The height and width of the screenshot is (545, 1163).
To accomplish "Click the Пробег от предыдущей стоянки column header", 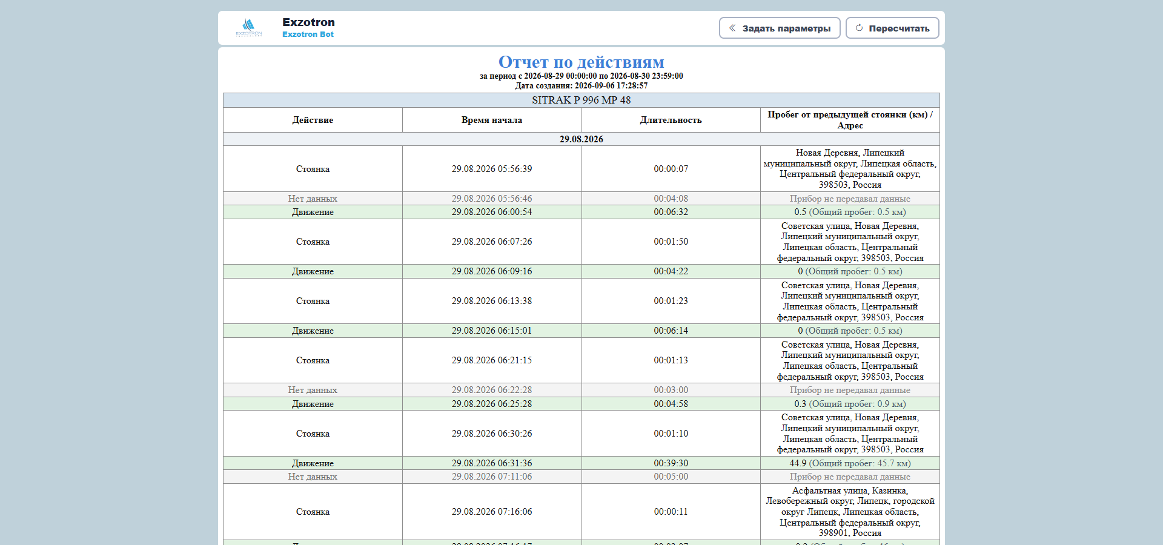I will point(850,120).
